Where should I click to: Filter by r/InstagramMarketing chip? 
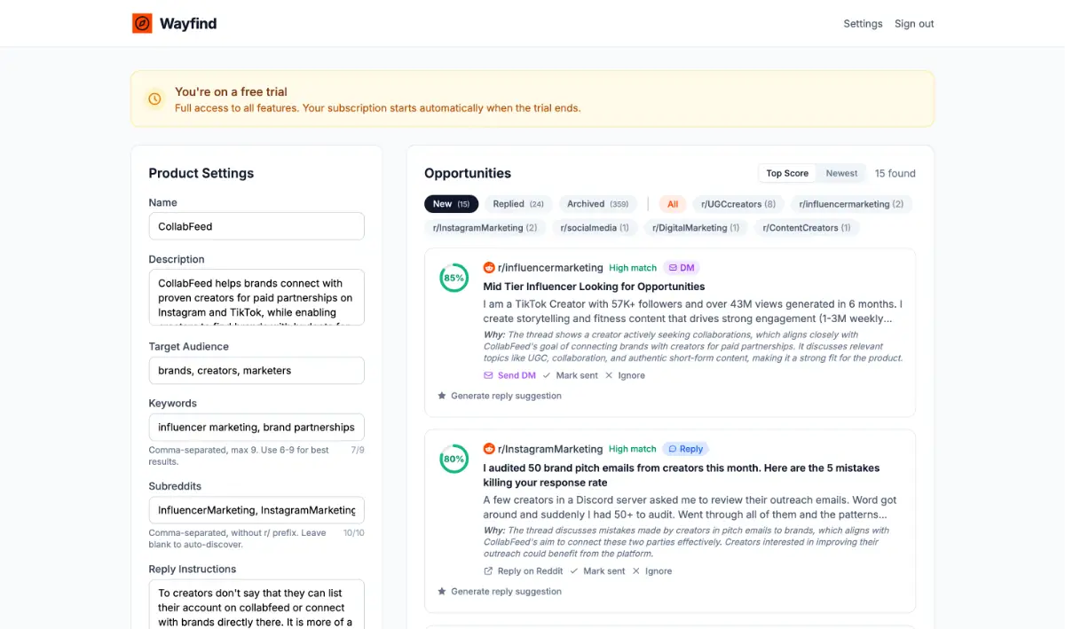click(x=485, y=228)
